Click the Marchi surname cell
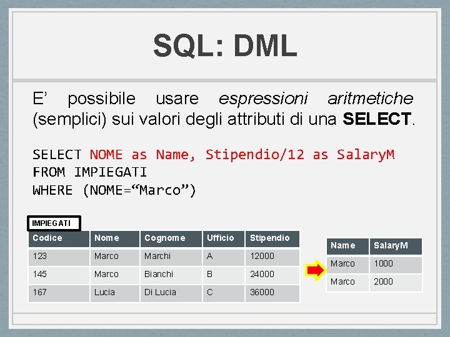The width and height of the screenshot is (450, 337). click(171, 257)
